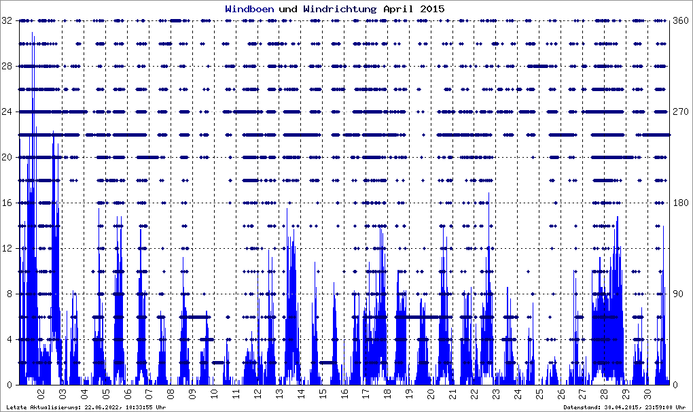Click left axis value 20
Screen dimensions: 693x412
pos(7,157)
